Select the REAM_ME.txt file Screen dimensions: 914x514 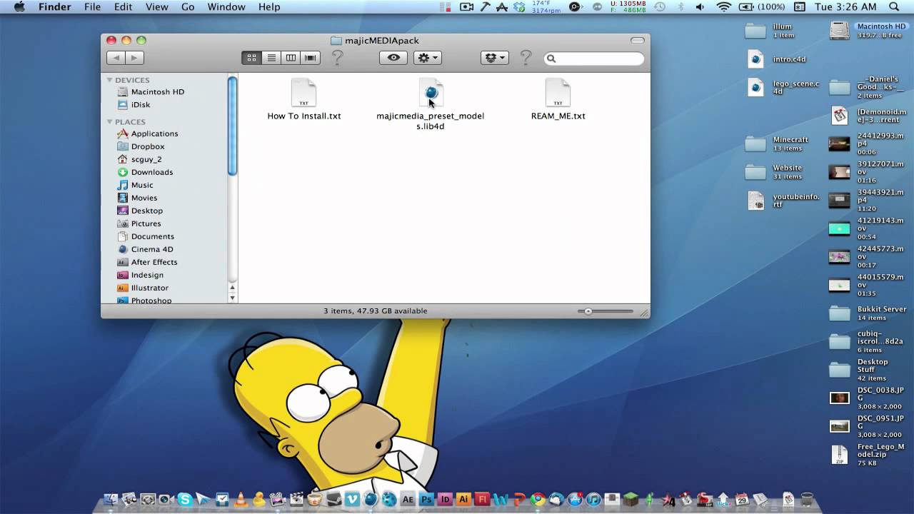pyautogui.click(x=558, y=100)
